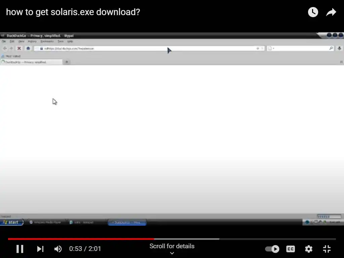Click 'Scroll for details' below the progress bar
This screenshot has width=344, height=258.
click(x=172, y=246)
